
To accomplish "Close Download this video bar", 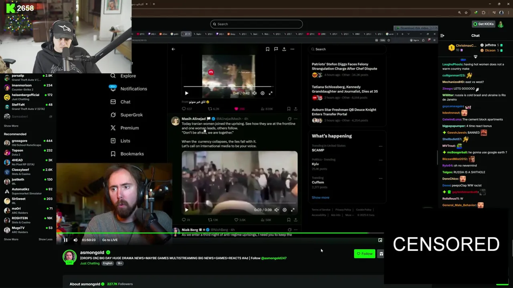I will tap(436, 28).
